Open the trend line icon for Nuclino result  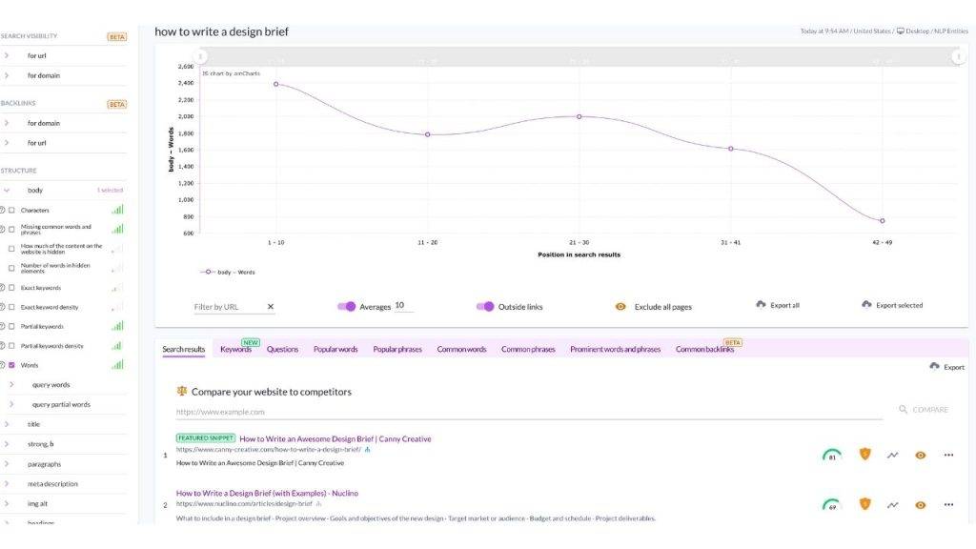892,505
